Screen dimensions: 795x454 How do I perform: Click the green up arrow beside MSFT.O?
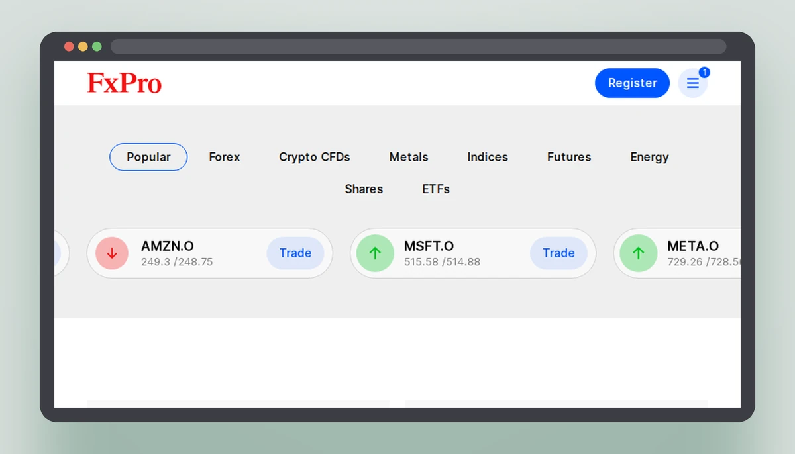[x=375, y=253]
